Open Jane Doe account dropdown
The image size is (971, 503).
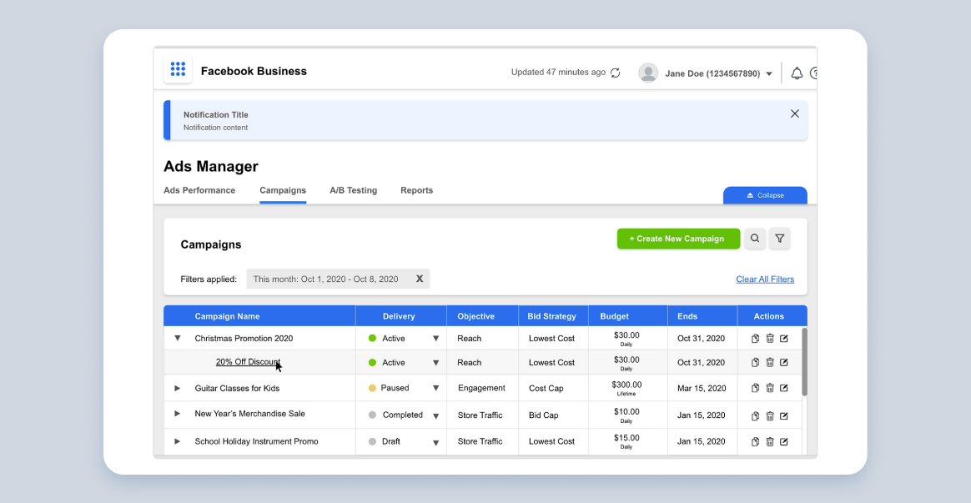pyautogui.click(x=768, y=74)
